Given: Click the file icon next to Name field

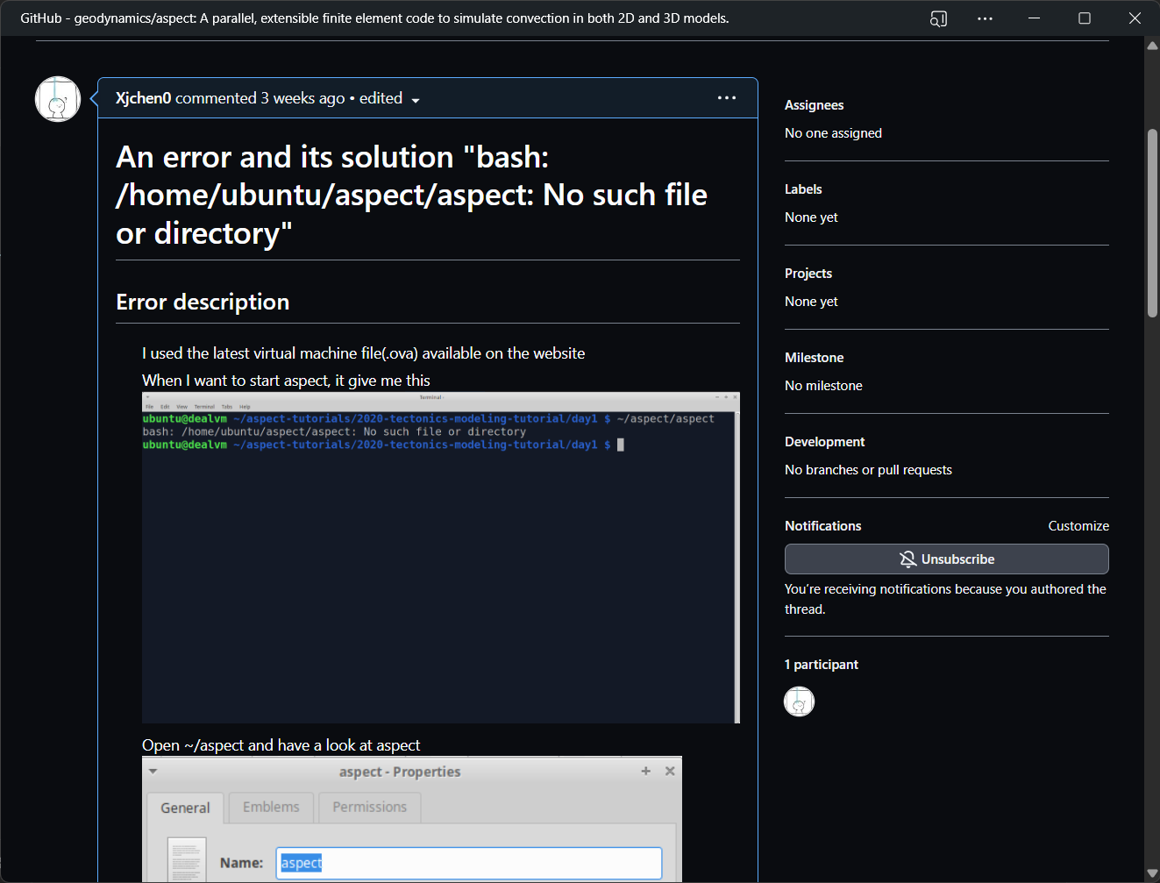Looking at the screenshot, I should click(x=187, y=860).
